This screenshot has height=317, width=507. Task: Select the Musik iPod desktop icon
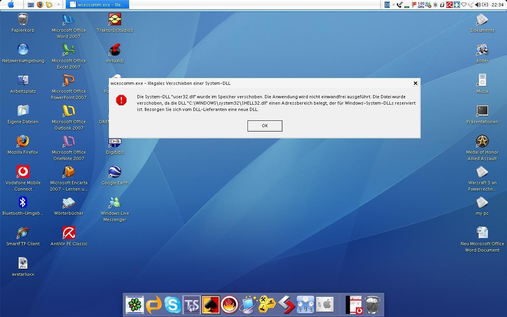tap(482, 84)
